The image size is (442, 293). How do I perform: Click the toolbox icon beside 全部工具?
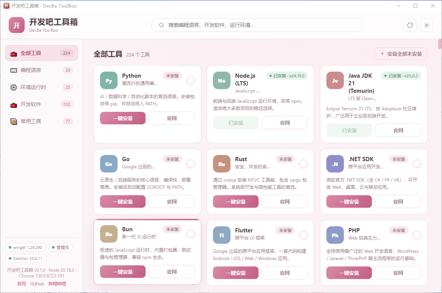click(x=14, y=53)
